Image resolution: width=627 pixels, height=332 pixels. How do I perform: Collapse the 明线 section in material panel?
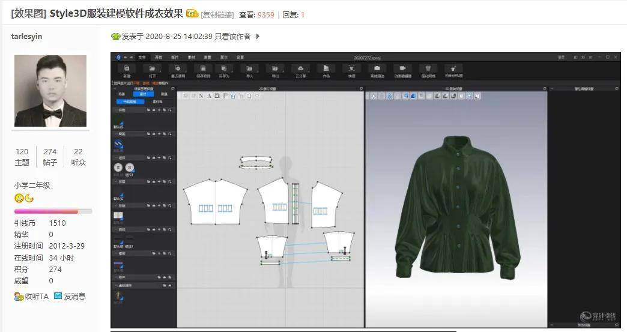(x=116, y=230)
